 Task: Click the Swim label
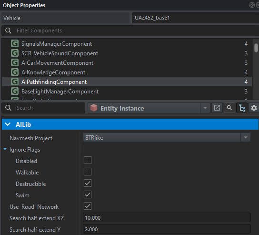[22, 195]
